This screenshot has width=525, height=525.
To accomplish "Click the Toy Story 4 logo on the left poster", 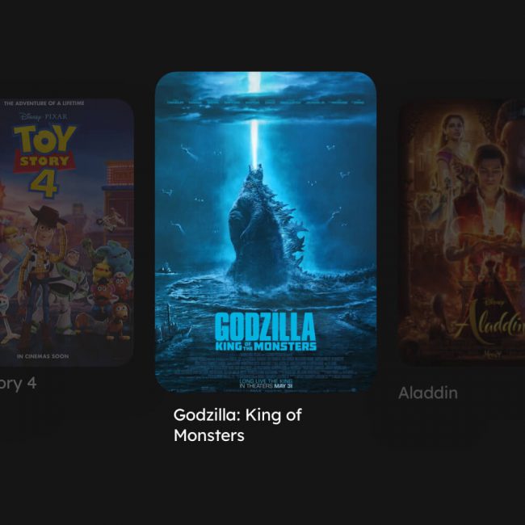I will tap(45, 161).
